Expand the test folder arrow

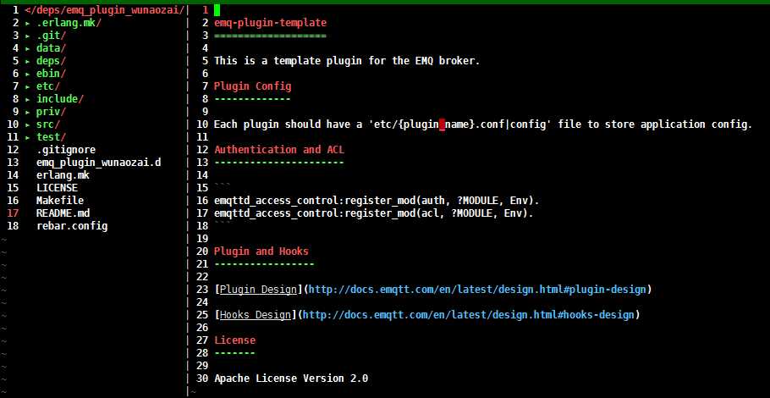click(27, 137)
